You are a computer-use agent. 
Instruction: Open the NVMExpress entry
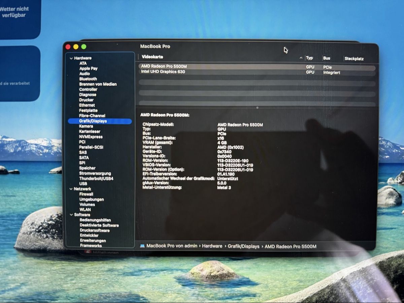(91, 137)
